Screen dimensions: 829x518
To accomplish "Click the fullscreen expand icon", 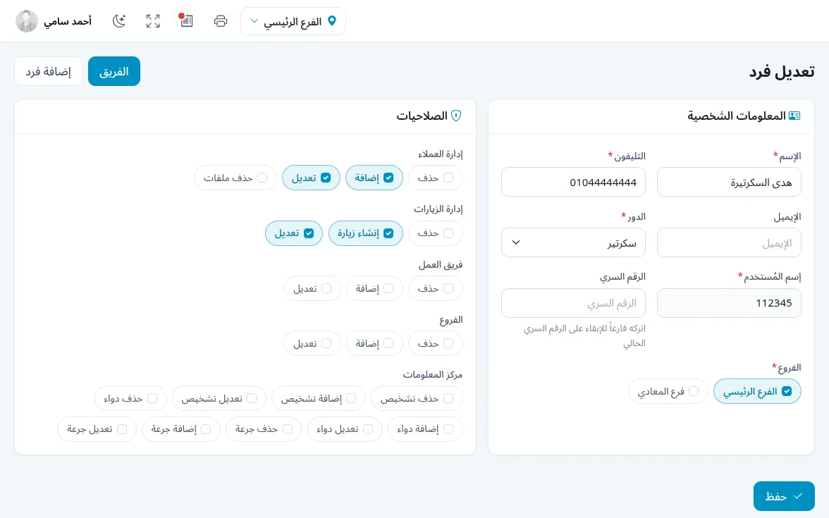I will click(x=153, y=21).
